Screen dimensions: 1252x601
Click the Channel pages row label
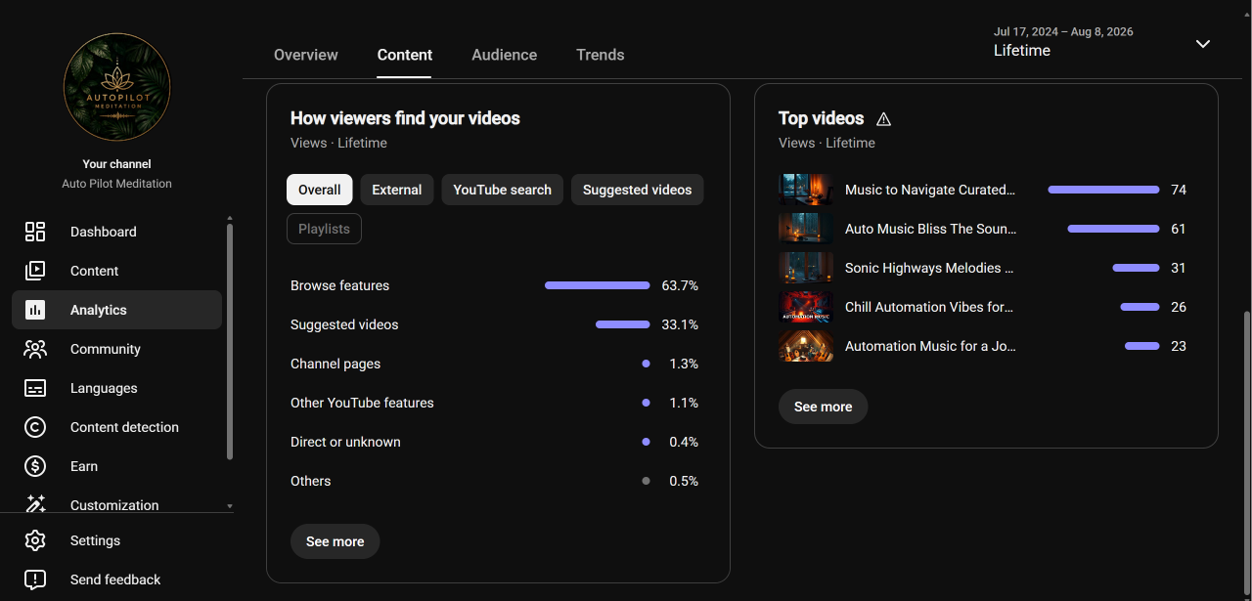(335, 364)
